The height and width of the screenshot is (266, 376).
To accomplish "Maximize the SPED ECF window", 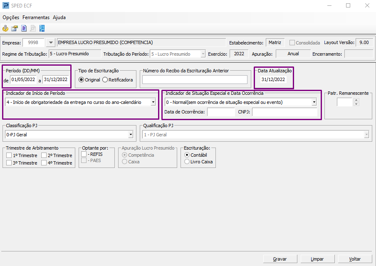I will pyautogui.click(x=348, y=5).
